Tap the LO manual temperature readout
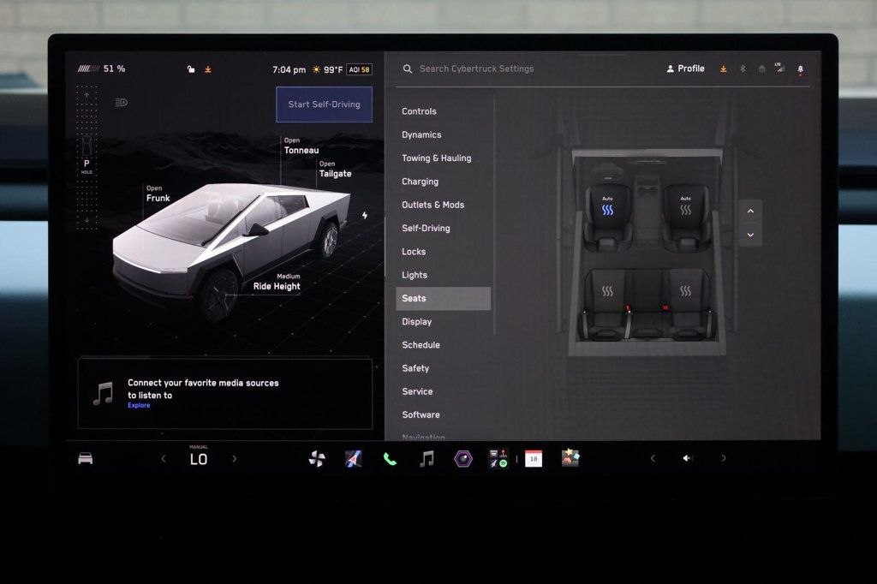The width and height of the screenshot is (877, 584). coord(199,459)
